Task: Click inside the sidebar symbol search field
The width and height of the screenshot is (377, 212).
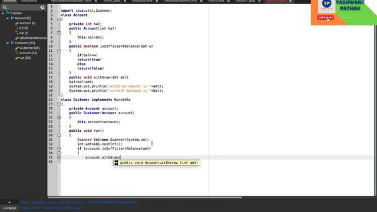Action: click(24, 8)
